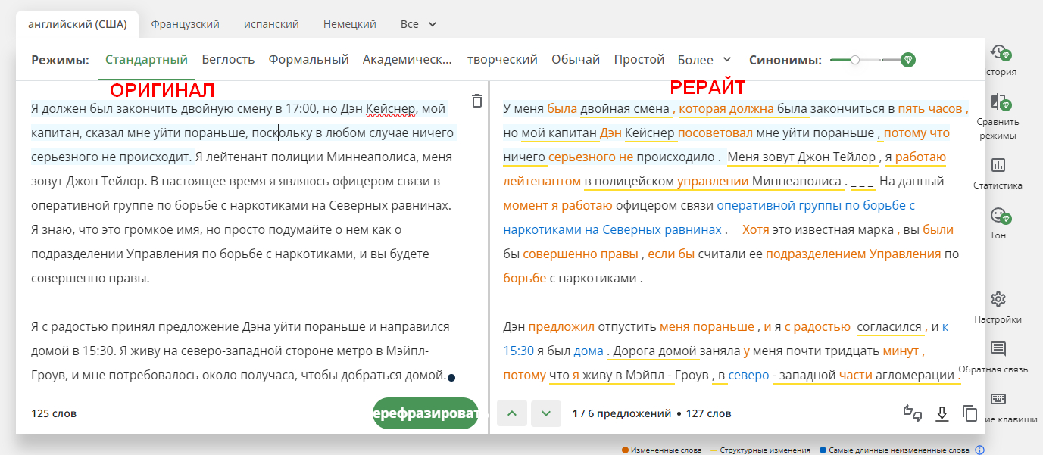Expand the Все languages dropdown
The height and width of the screenshot is (455, 1043).
point(418,24)
